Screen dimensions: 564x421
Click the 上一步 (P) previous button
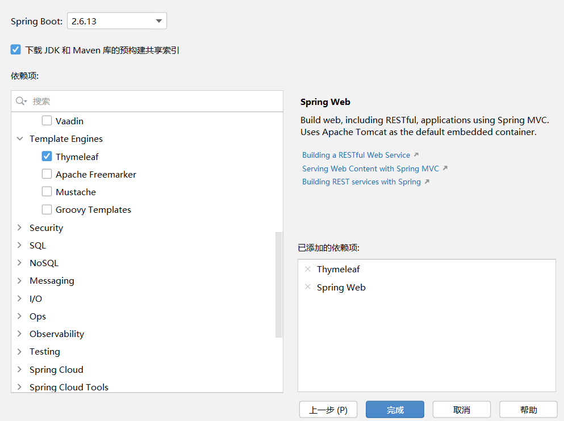click(x=328, y=410)
